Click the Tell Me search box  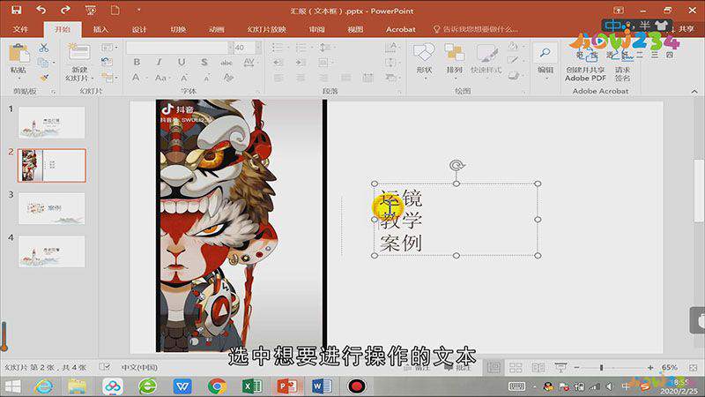click(x=475, y=29)
